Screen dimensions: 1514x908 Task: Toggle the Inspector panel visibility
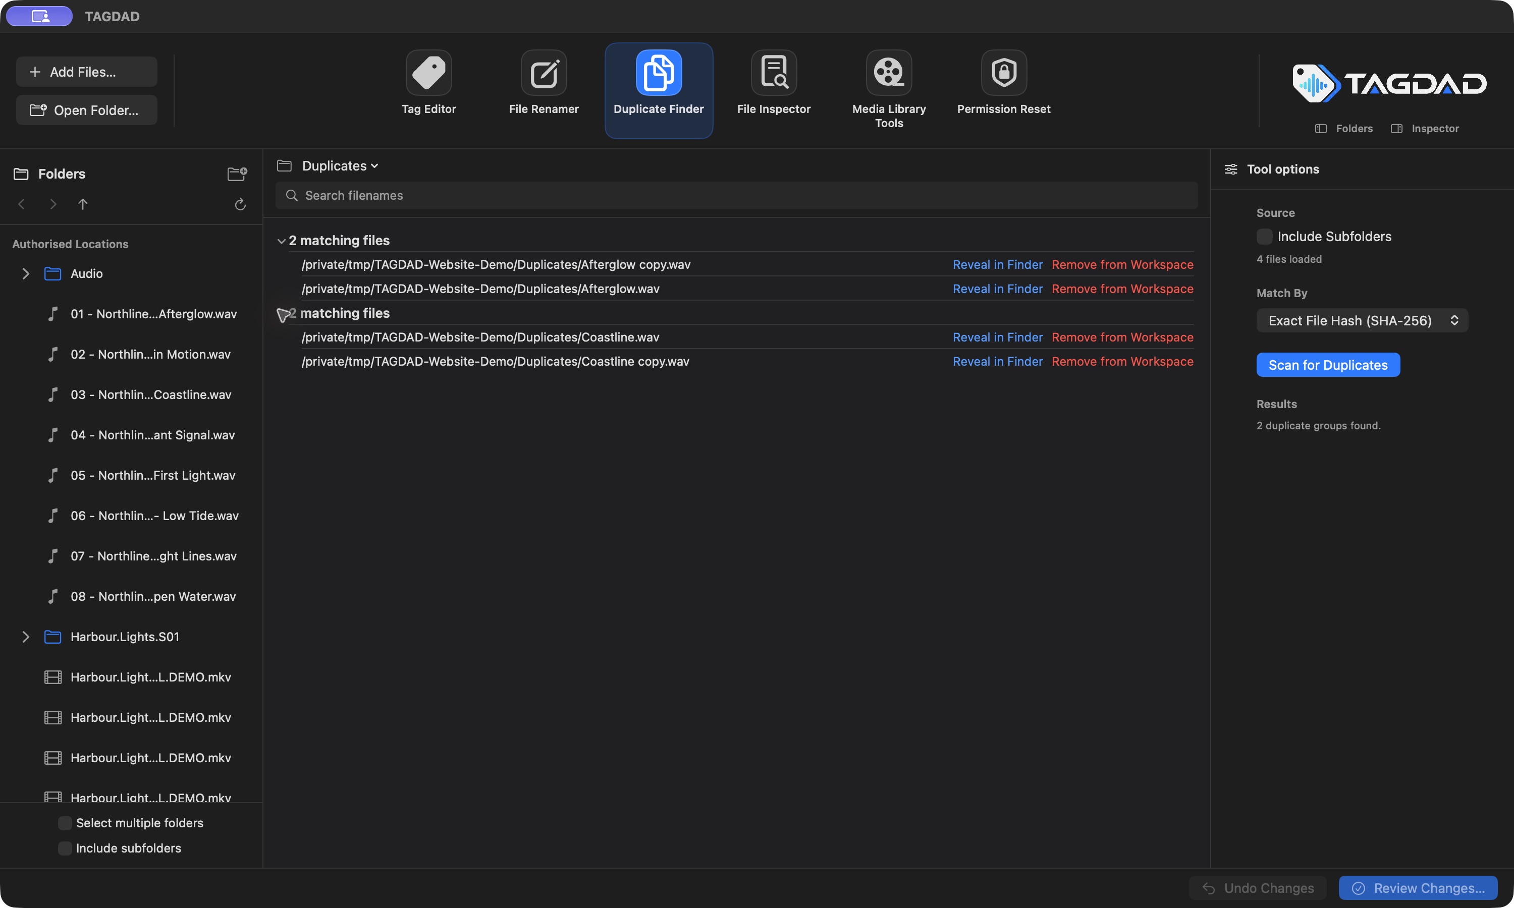[x=1425, y=129]
